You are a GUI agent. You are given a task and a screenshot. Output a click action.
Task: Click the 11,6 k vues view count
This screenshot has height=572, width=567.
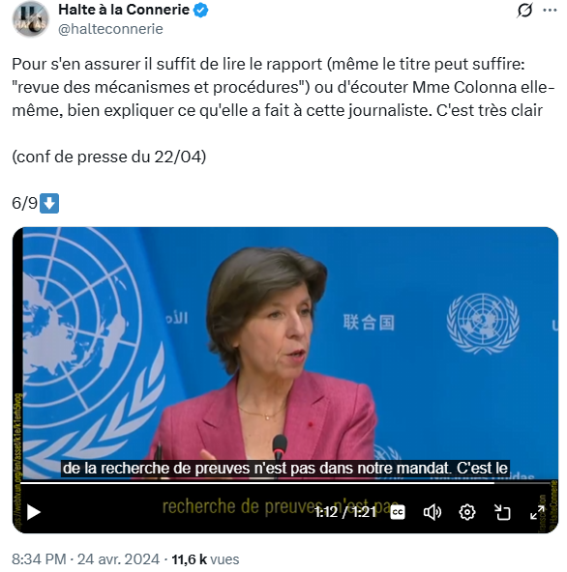pyautogui.click(x=205, y=559)
